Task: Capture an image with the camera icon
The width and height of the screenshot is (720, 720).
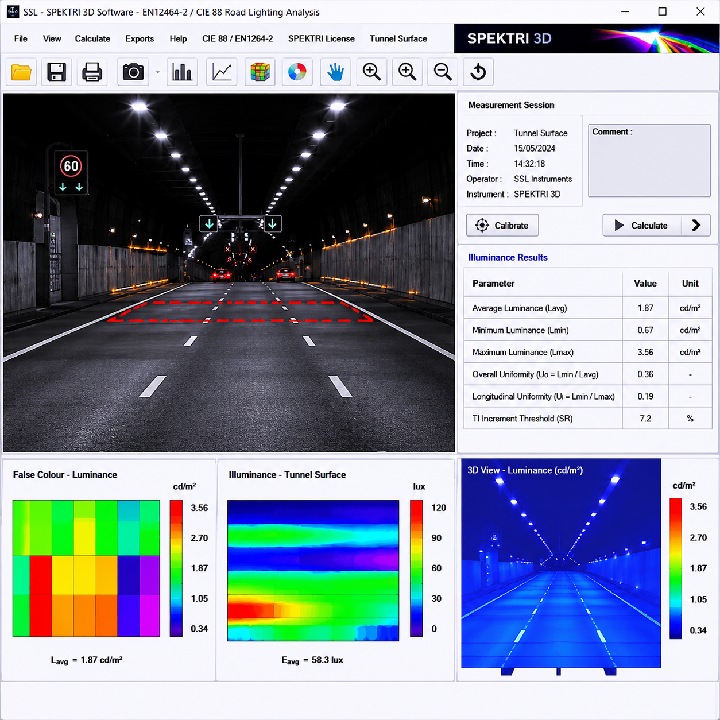Action: pos(133,72)
